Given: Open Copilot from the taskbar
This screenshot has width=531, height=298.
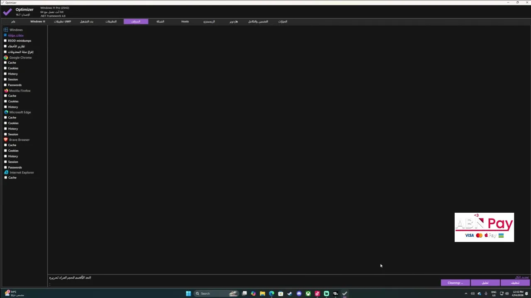Looking at the screenshot, I should (253, 293).
